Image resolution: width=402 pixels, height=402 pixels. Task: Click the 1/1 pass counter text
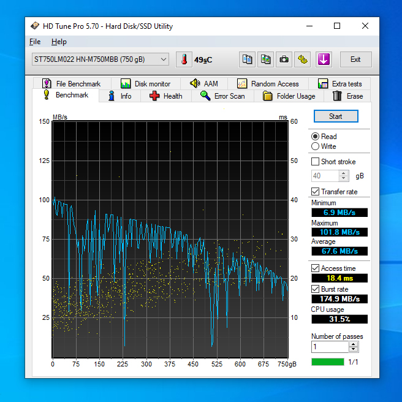click(353, 362)
